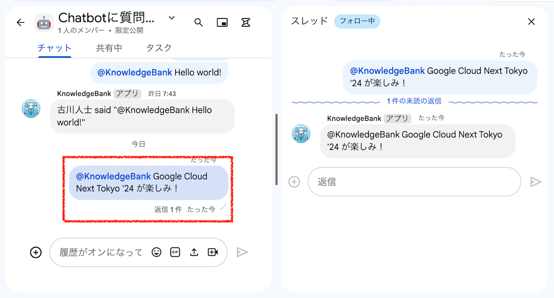Click the @KnowledgeBank mention in thread's first message
554x298 pixels.
pos(387,71)
